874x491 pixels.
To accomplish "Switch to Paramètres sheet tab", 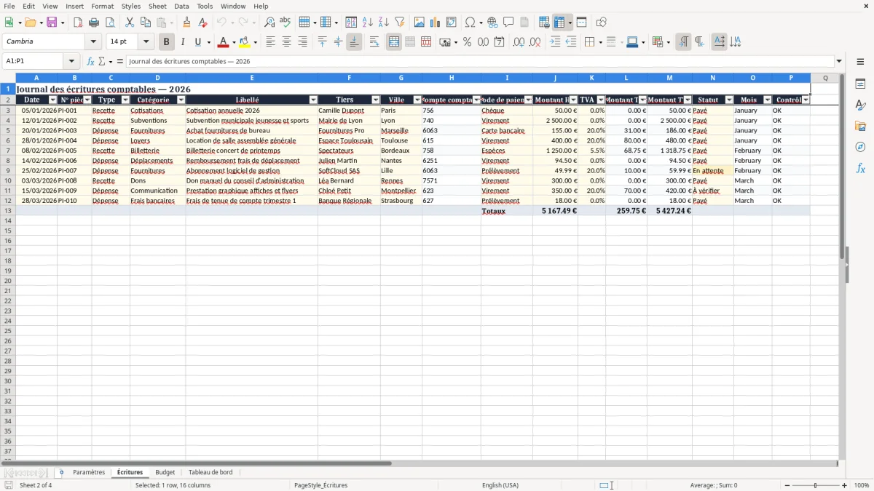I will point(89,472).
